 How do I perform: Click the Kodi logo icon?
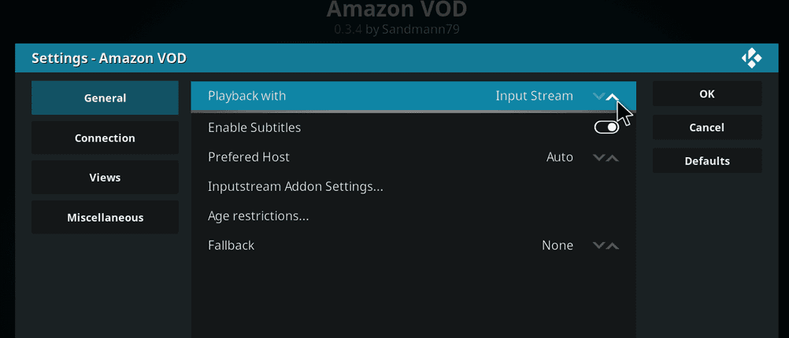pyautogui.click(x=750, y=58)
